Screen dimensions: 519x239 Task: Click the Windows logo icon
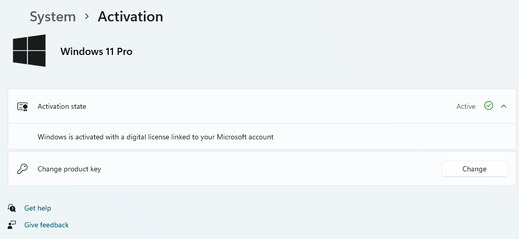click(x=29, y=51)
